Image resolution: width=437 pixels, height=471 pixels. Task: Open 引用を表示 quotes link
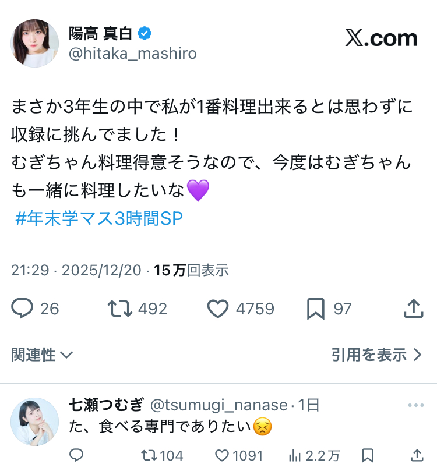[x=376, y=355]
